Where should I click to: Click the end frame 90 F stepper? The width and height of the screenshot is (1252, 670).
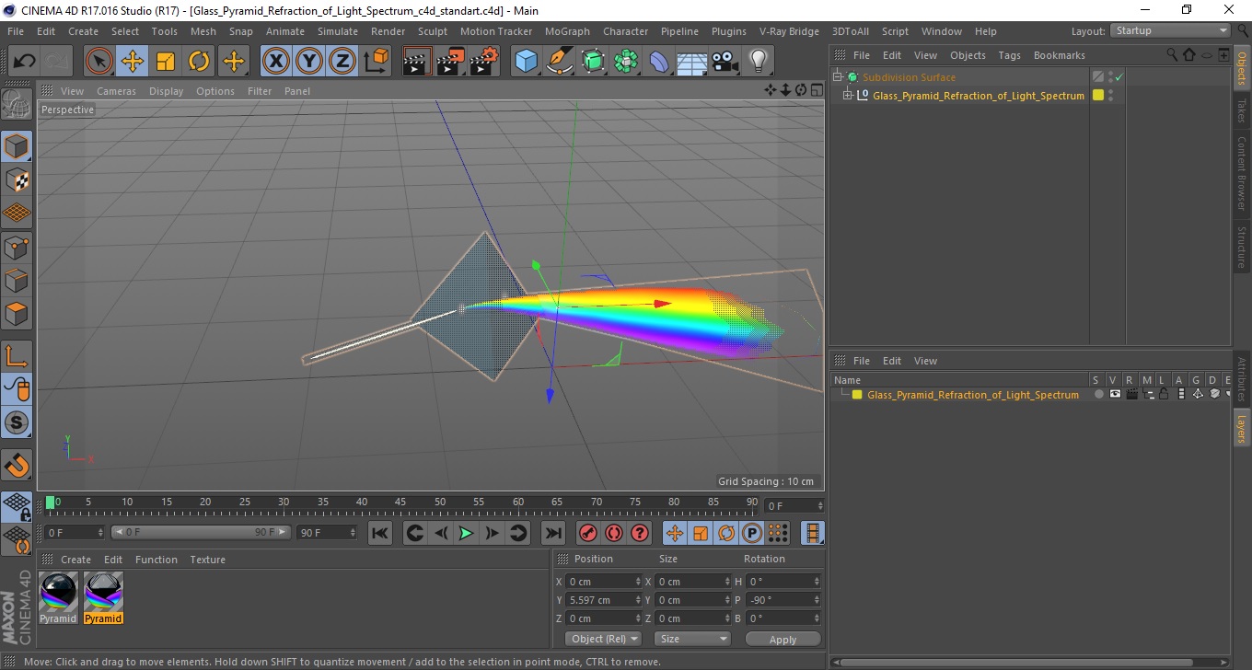click(x=353, y=533)
